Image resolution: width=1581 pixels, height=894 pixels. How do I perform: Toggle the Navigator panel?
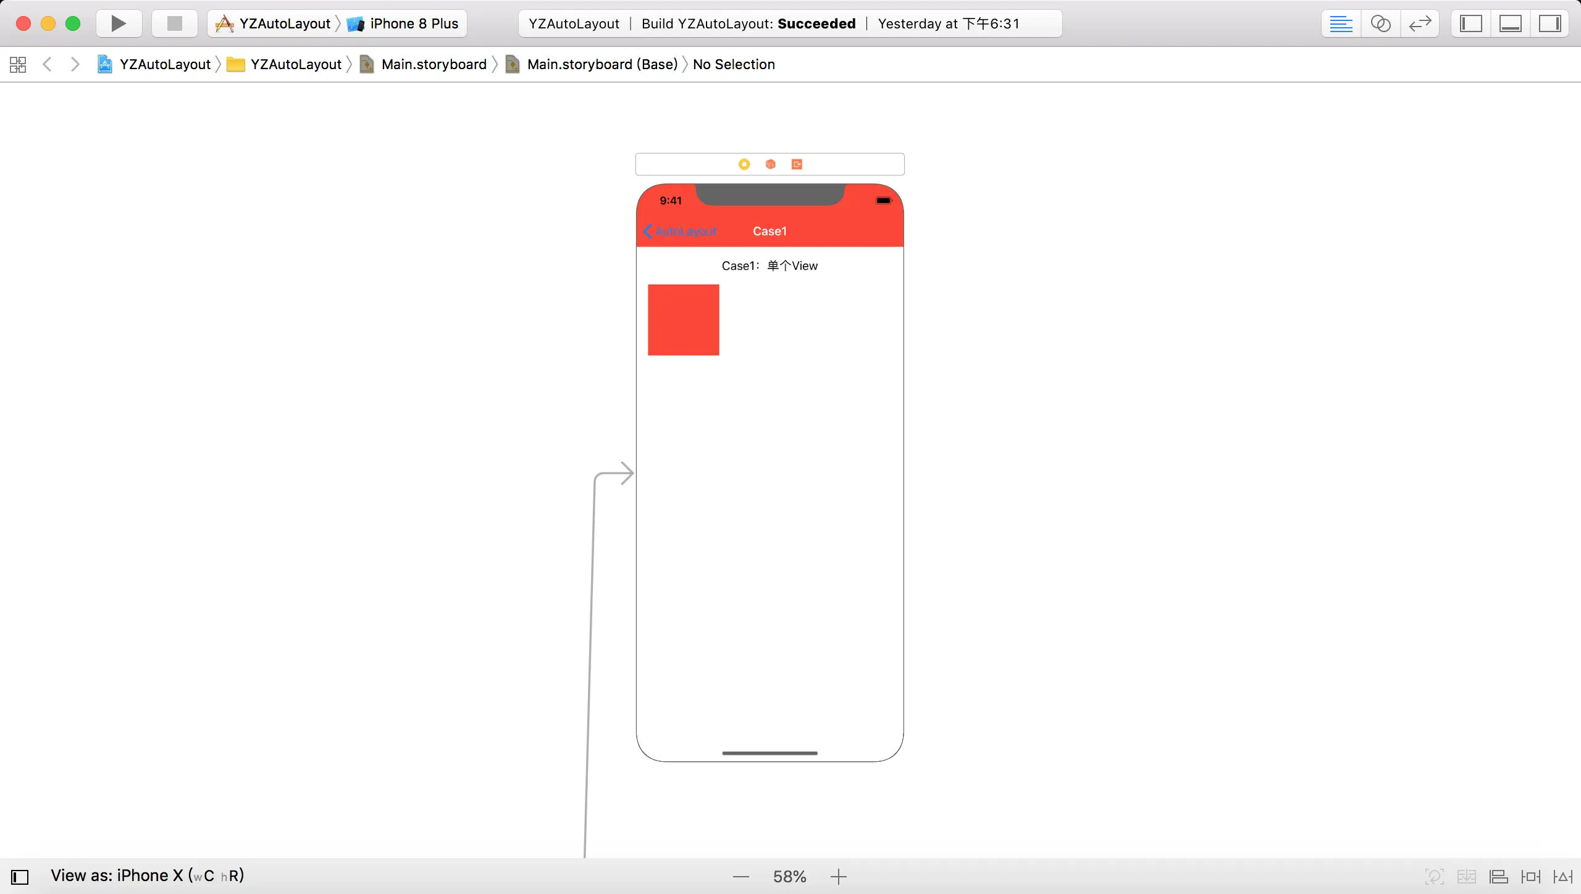tap(1470, 23)
